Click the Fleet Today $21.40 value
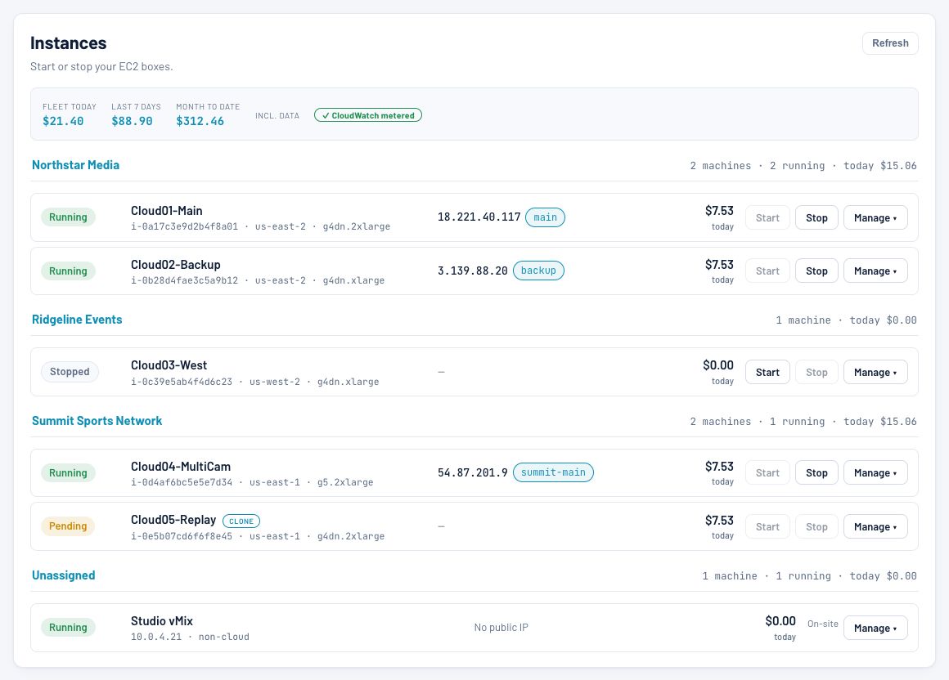This screenshot has width=949, height=680. [x=63, y=121]
